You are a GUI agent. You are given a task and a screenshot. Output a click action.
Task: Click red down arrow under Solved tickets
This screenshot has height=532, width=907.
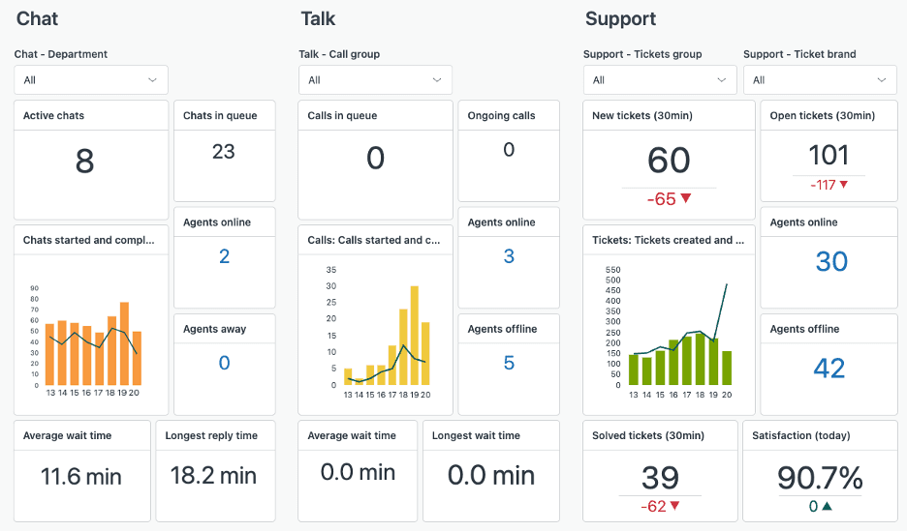point(674,506)
